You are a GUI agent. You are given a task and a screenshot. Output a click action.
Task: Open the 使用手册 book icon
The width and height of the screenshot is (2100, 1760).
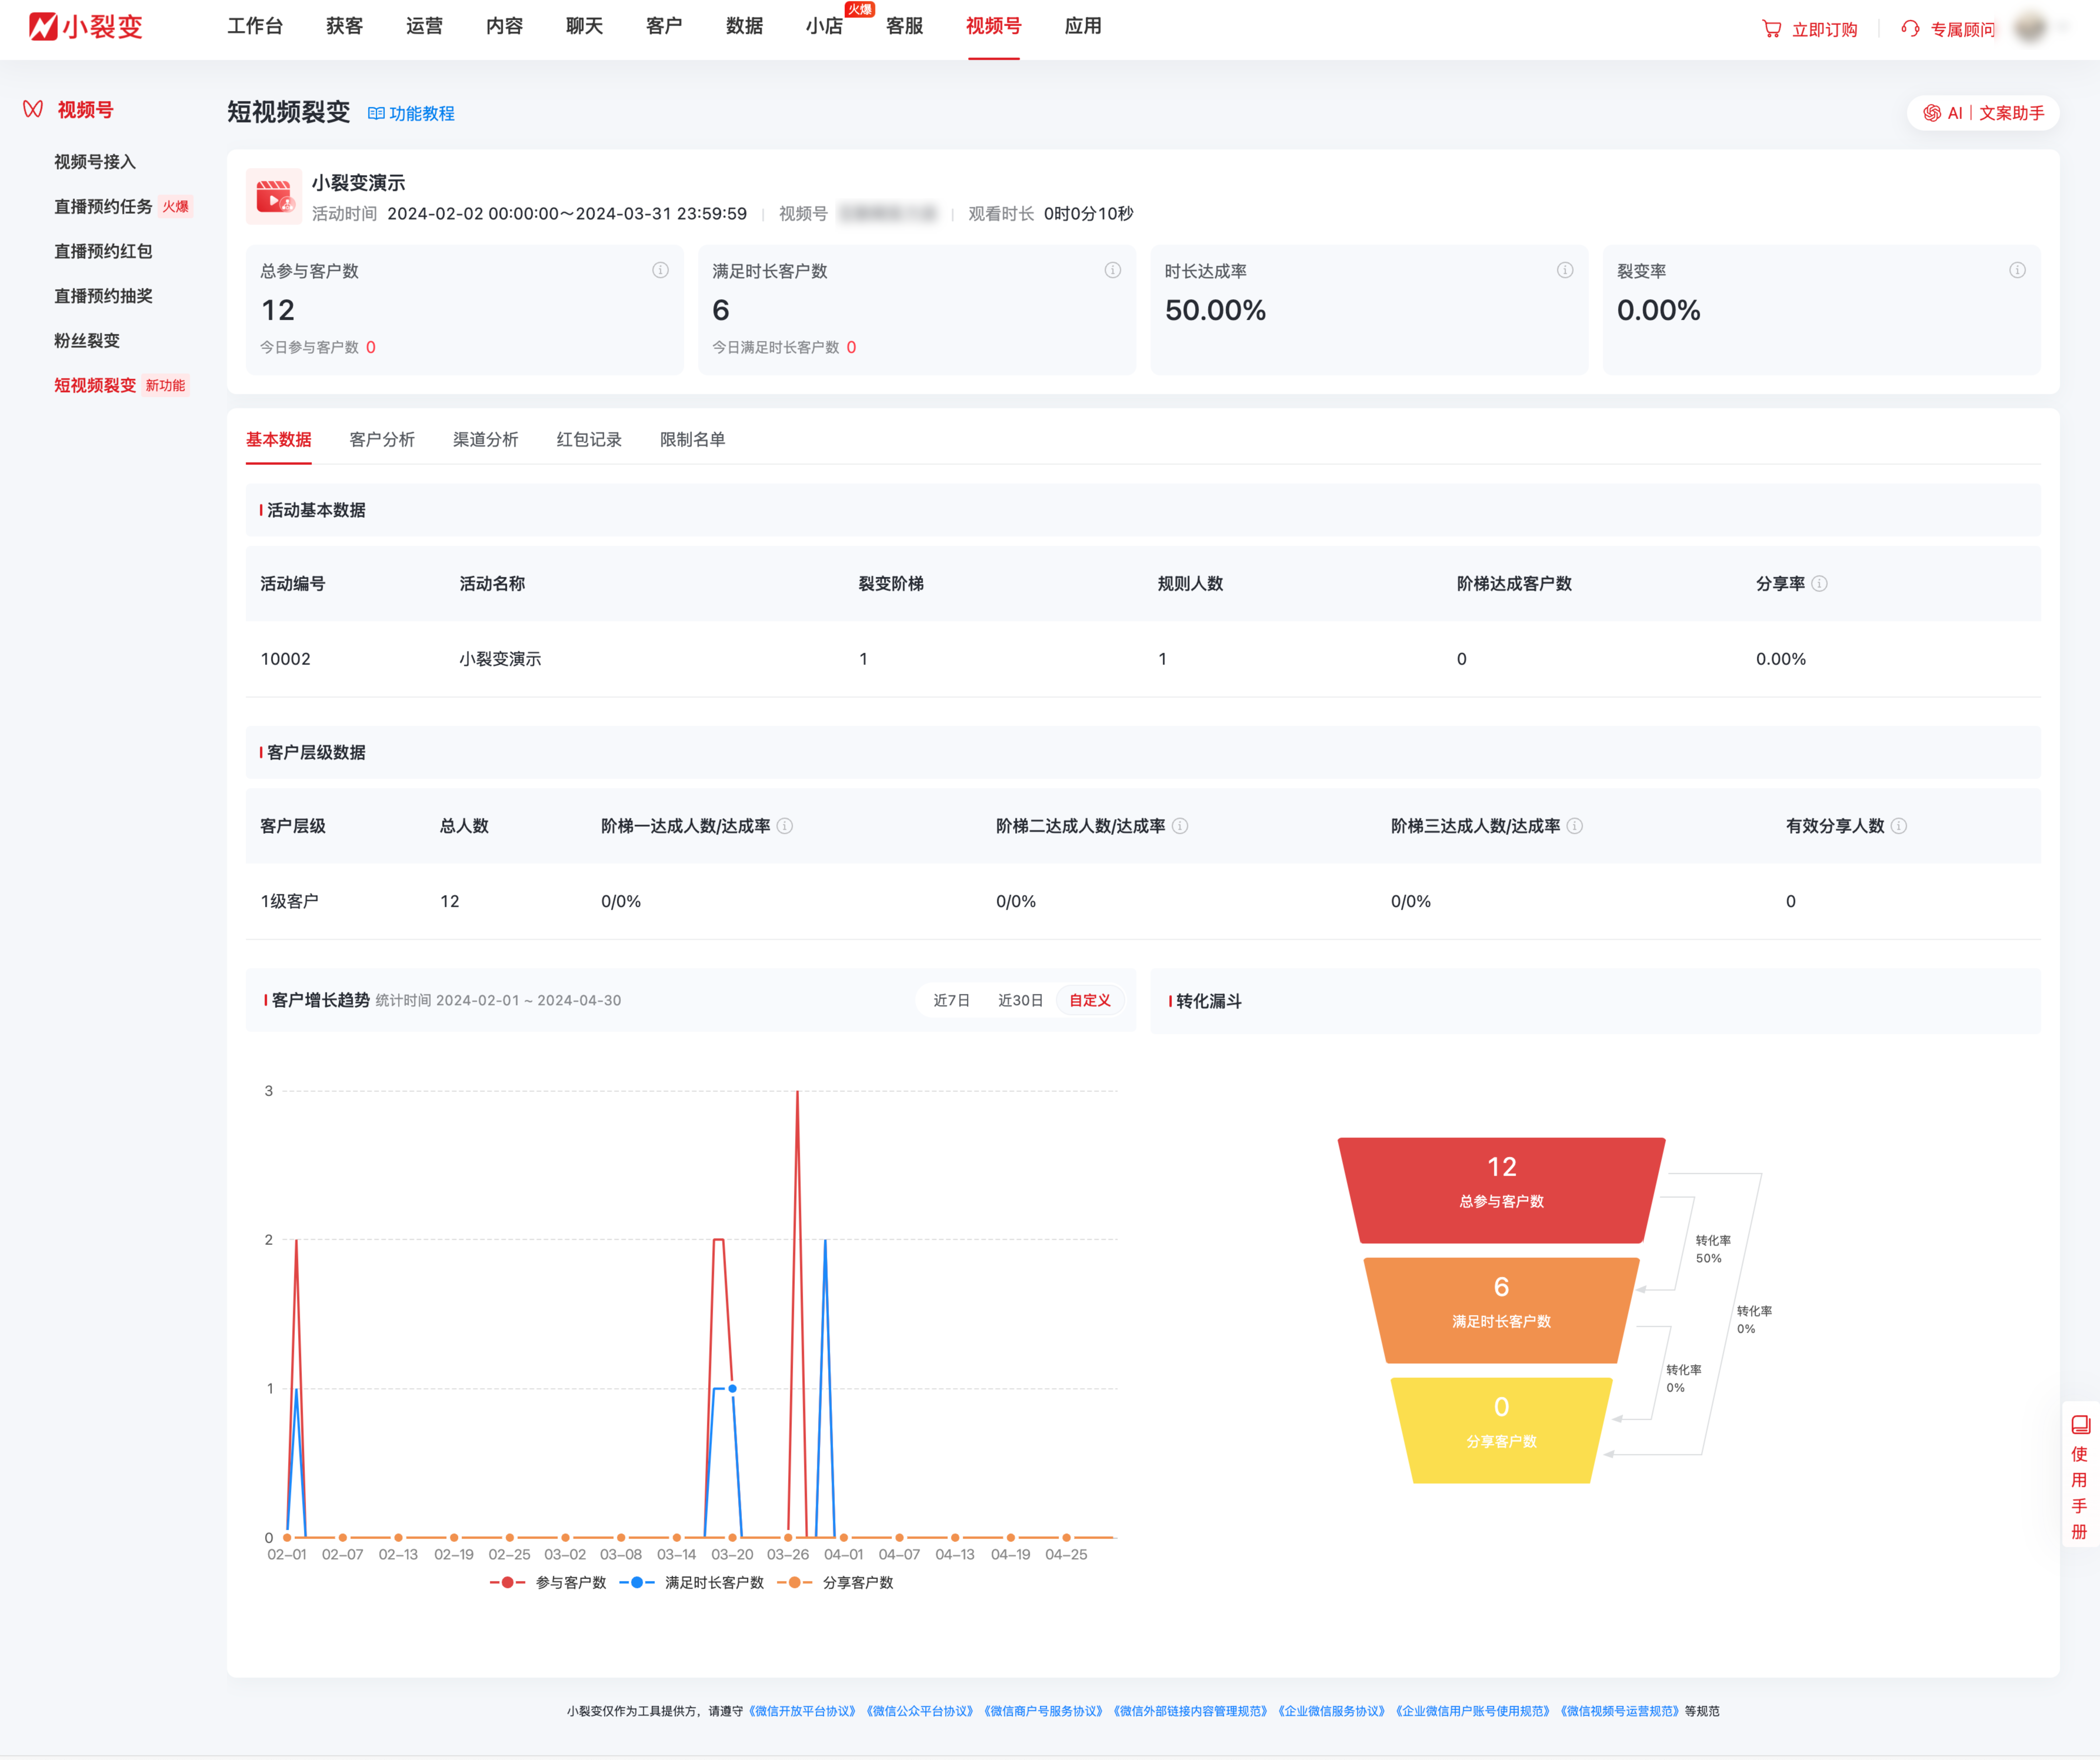coord(2081,1425)
